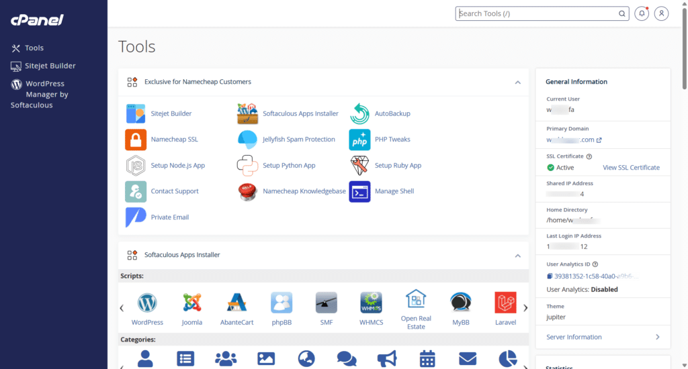Open Sitejet Builder in sidebar
The image size is (688, 369).
pos(43,66)
